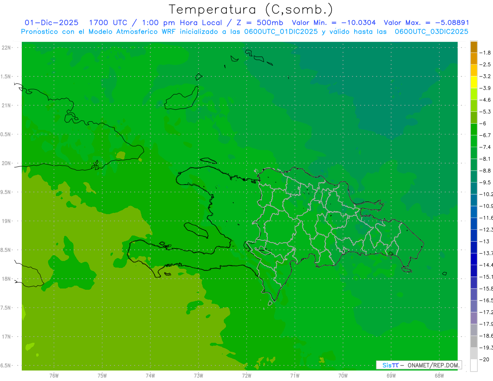493x381 pixels.
Task: Click the "Temperatura (C,somb.)" map title
Action: click(x=251, y=9)
